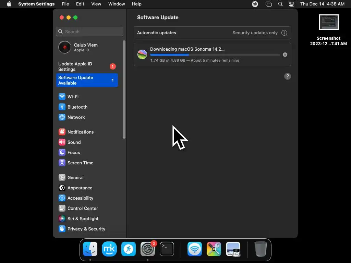
Task: Click the Software Update pane title
Action: (158, 17)
